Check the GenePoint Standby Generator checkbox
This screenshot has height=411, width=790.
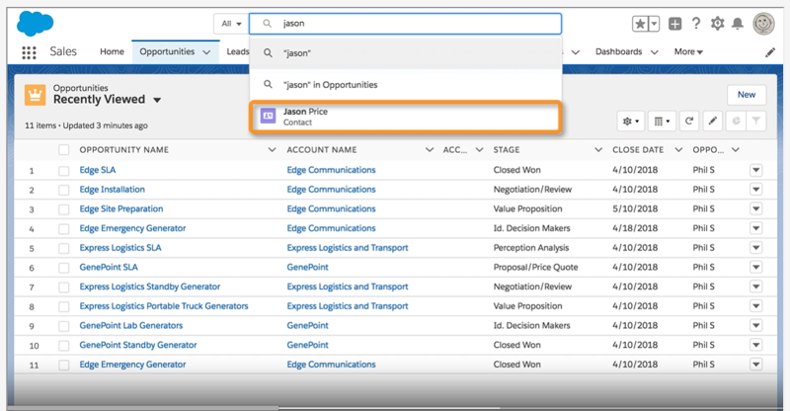64,346
